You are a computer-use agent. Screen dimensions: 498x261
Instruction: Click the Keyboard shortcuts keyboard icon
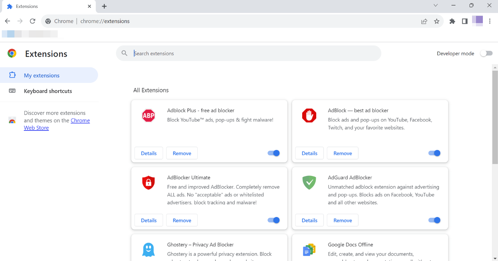click(x=12, y=91)
